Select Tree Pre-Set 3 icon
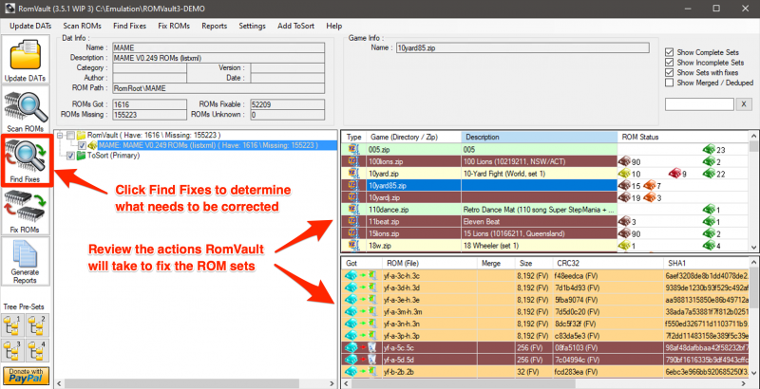Image resolution: width=760 pixels, height=389 pixels. point(12,350)
